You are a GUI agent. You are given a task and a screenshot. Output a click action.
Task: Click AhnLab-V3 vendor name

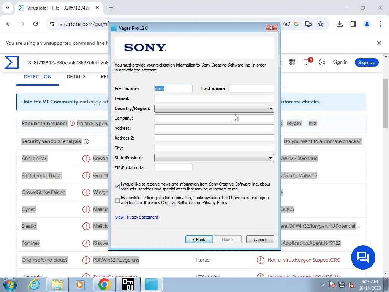pos(34,159)
